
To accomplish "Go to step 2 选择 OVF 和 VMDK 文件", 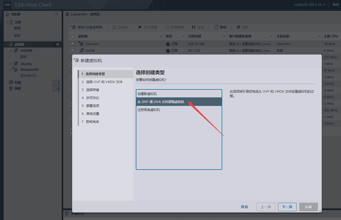I will point(102,82).
